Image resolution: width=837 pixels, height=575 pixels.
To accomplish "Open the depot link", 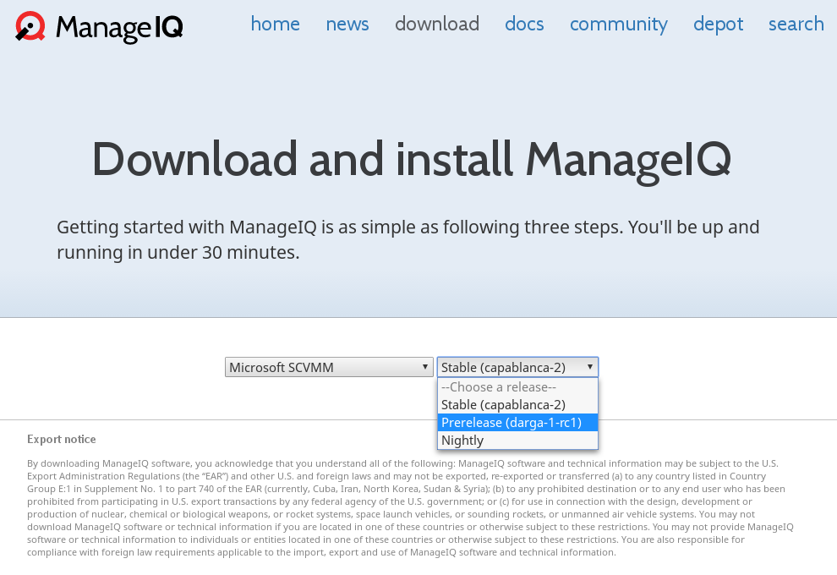I will tap(718, 24).
